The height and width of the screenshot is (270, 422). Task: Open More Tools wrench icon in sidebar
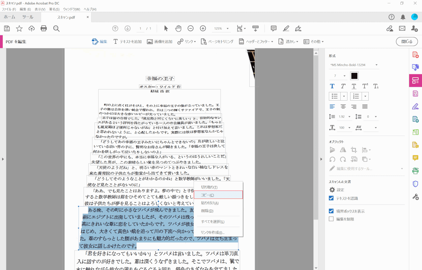pyautogui.click(x=416, y=197)
